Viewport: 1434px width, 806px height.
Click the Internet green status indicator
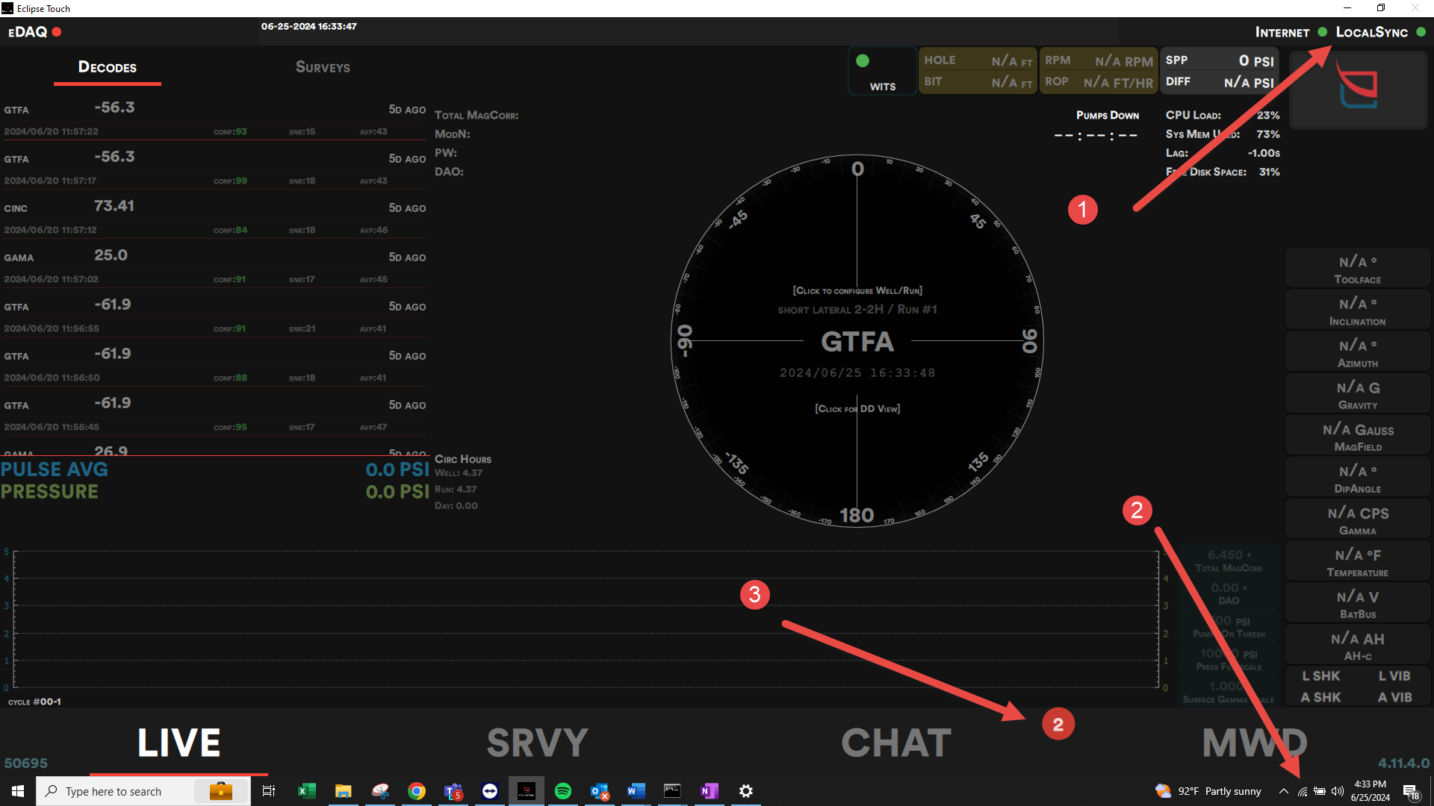(1323, 32)
